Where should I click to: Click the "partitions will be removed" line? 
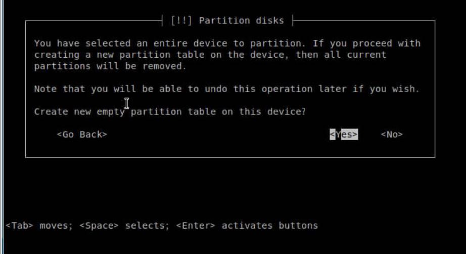(x=110, y=66)
